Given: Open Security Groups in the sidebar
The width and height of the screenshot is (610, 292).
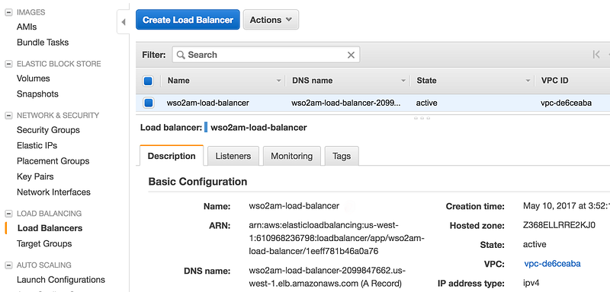Looking at the screenshot, I should (48, 130).
